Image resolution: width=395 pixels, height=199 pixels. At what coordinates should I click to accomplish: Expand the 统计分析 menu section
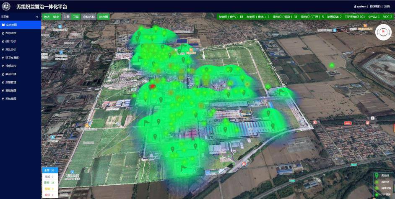pos(11,41)
